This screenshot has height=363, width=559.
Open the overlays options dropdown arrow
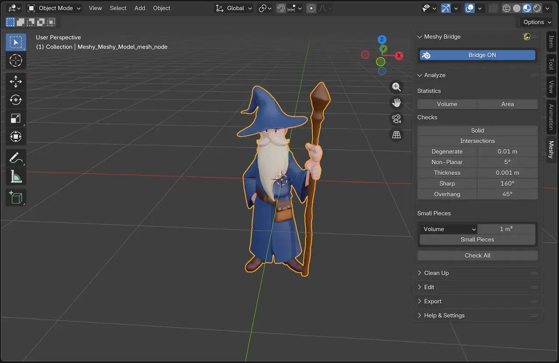pos(480,8)
